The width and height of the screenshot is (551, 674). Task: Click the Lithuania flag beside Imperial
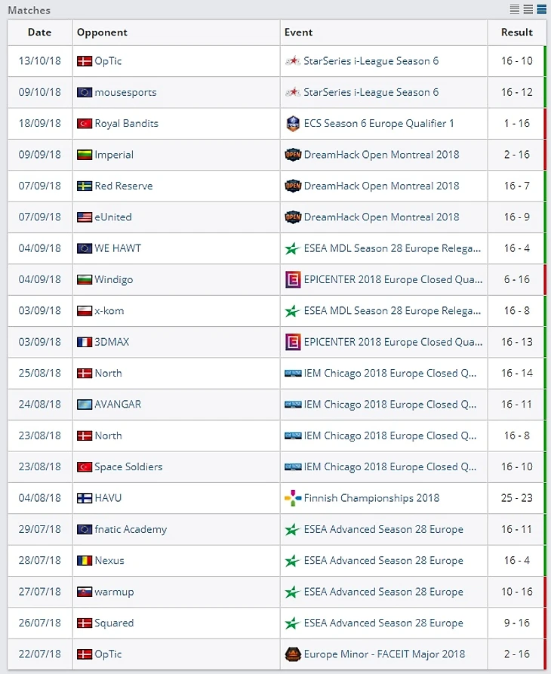[85, 155]
